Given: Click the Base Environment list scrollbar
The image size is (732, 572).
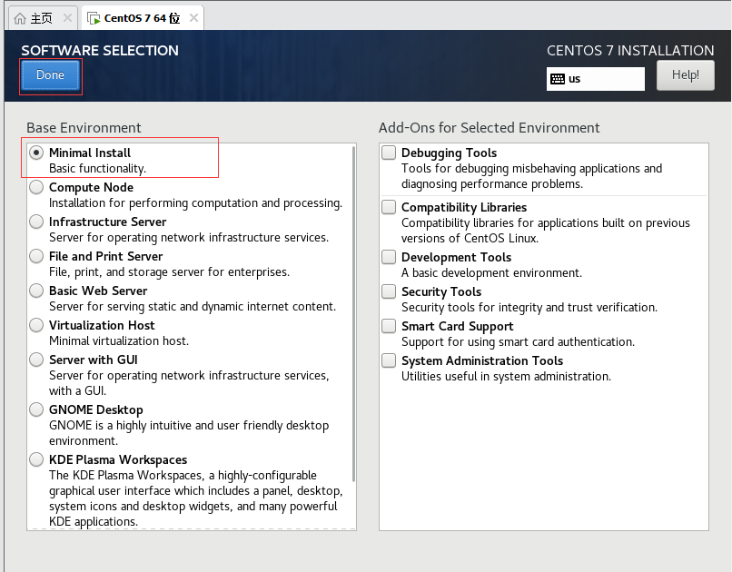Looking at the screenshot, I should [x=354, y=314].
